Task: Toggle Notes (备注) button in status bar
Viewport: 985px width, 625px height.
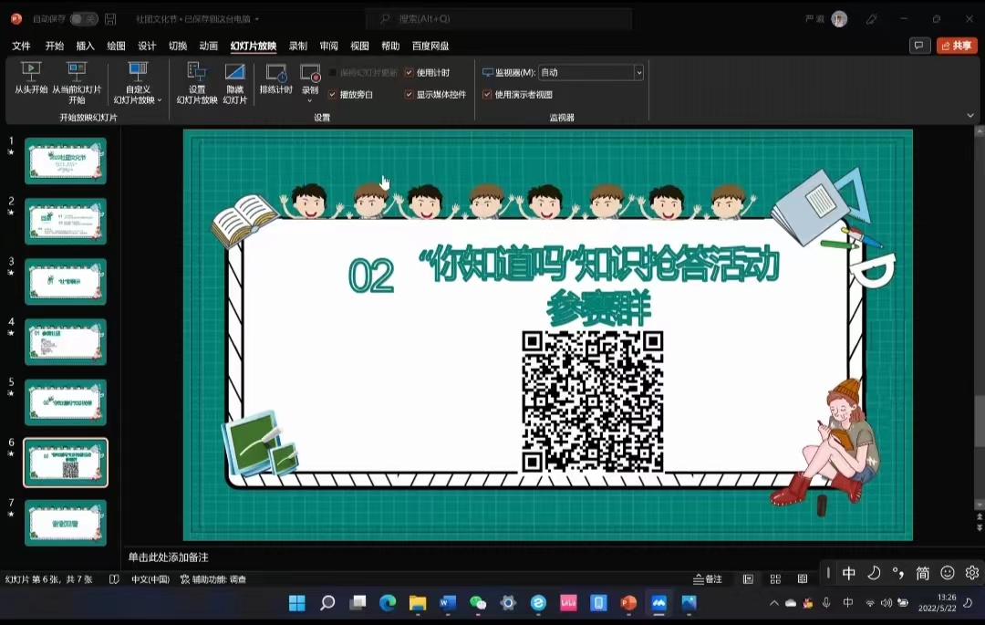Action: (708, 579)
